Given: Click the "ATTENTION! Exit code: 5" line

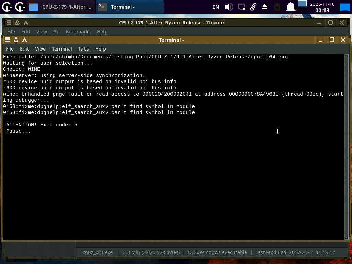Looking at the screenshot, I should [42, 125].
